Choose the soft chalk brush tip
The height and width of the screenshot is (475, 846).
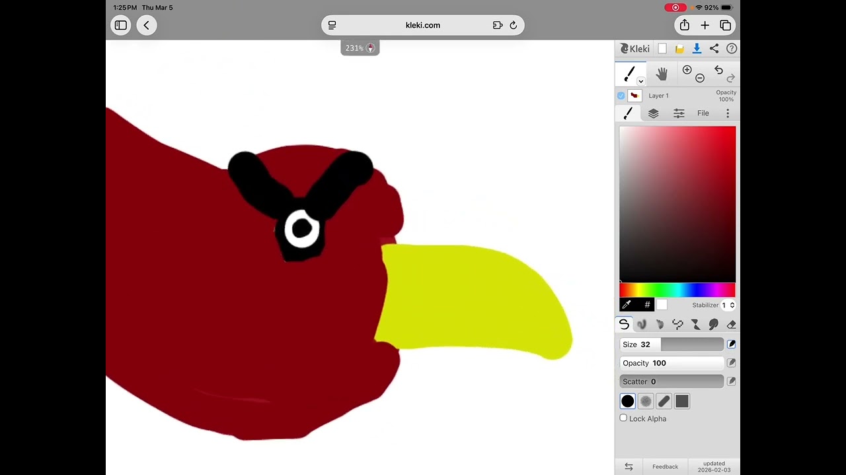[x=646, y=401]
